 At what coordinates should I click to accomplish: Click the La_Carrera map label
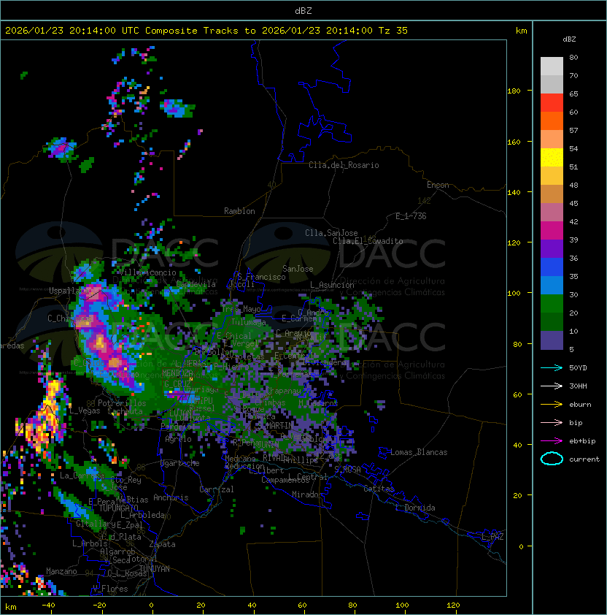pyautogui.click(x=82, y=475)
